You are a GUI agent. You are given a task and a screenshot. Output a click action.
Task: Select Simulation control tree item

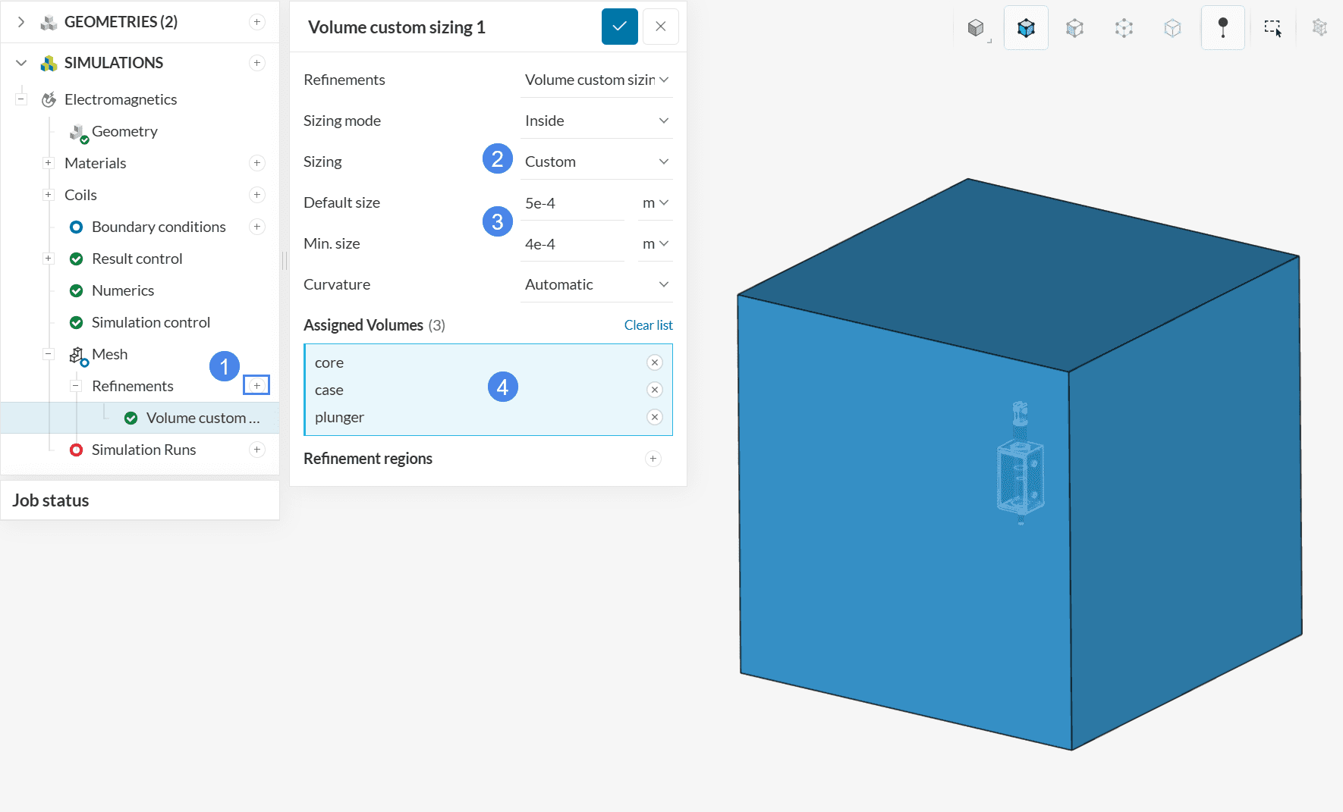click(150, 322)
